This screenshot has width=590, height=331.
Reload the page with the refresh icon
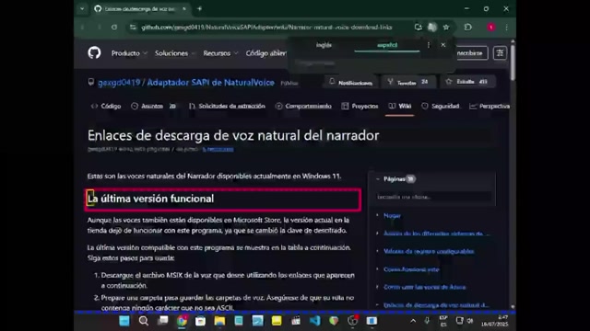coord(114,27)
